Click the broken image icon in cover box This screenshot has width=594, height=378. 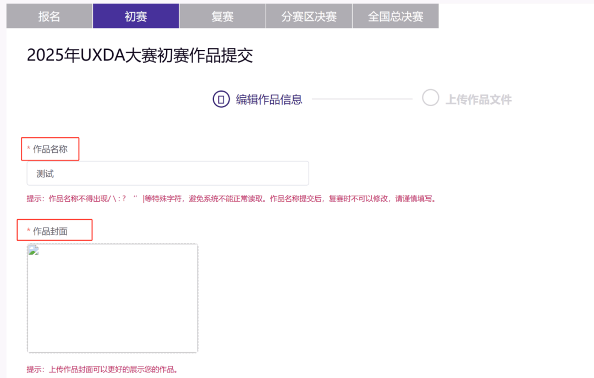click(34, 251)
